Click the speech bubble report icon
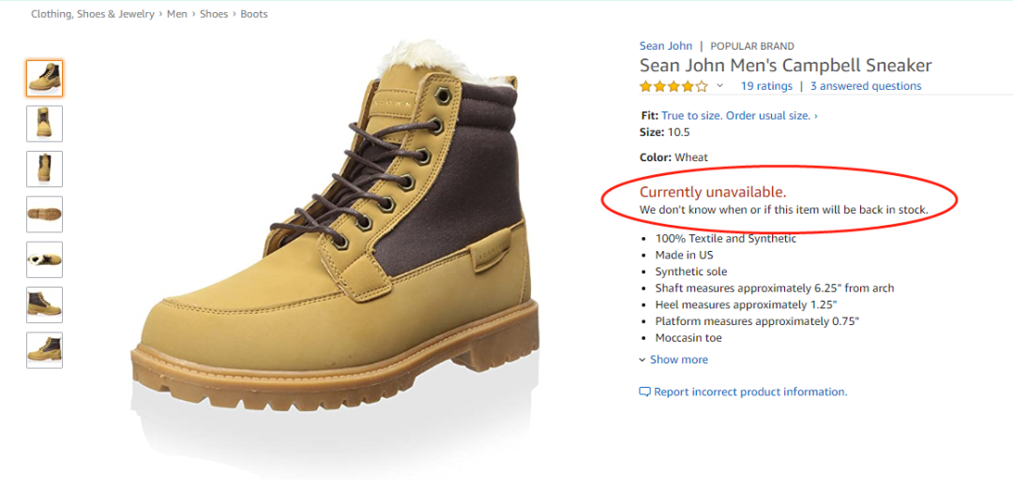This screenshot has width=1013, height=488. (644, 392)
